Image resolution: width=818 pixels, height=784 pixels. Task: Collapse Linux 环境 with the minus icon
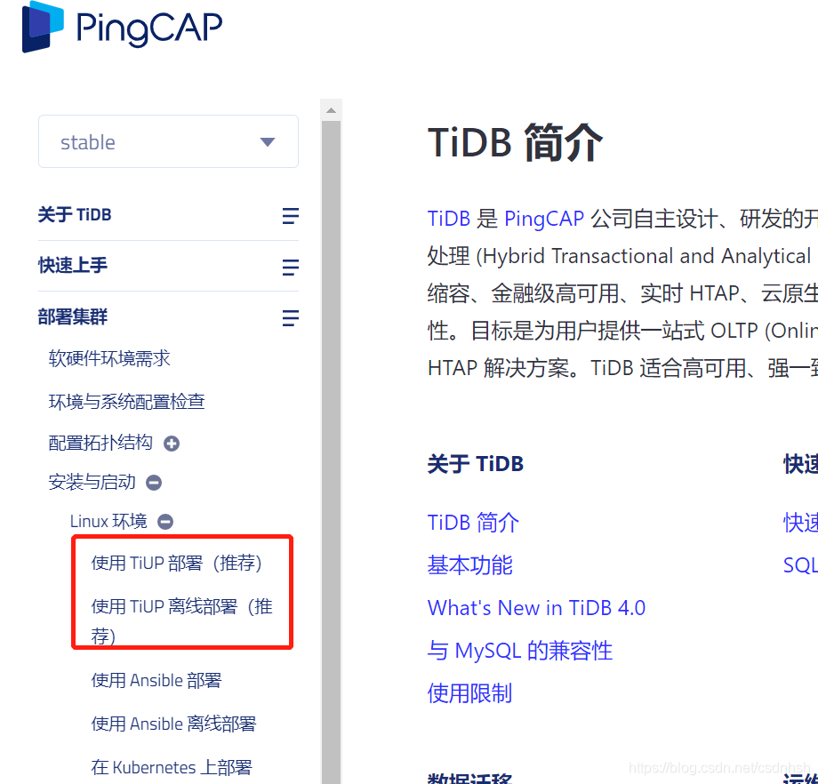(x=165, y=521)
